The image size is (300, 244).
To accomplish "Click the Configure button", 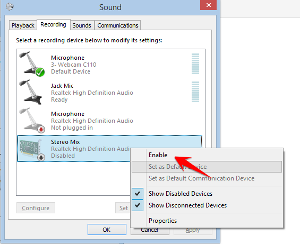I will 36,208.
